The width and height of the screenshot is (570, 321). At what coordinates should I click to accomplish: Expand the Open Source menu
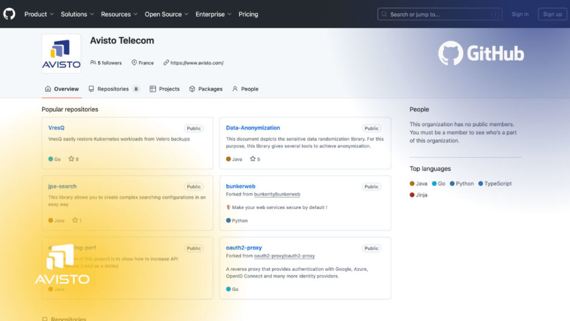(x=166, y=14)
